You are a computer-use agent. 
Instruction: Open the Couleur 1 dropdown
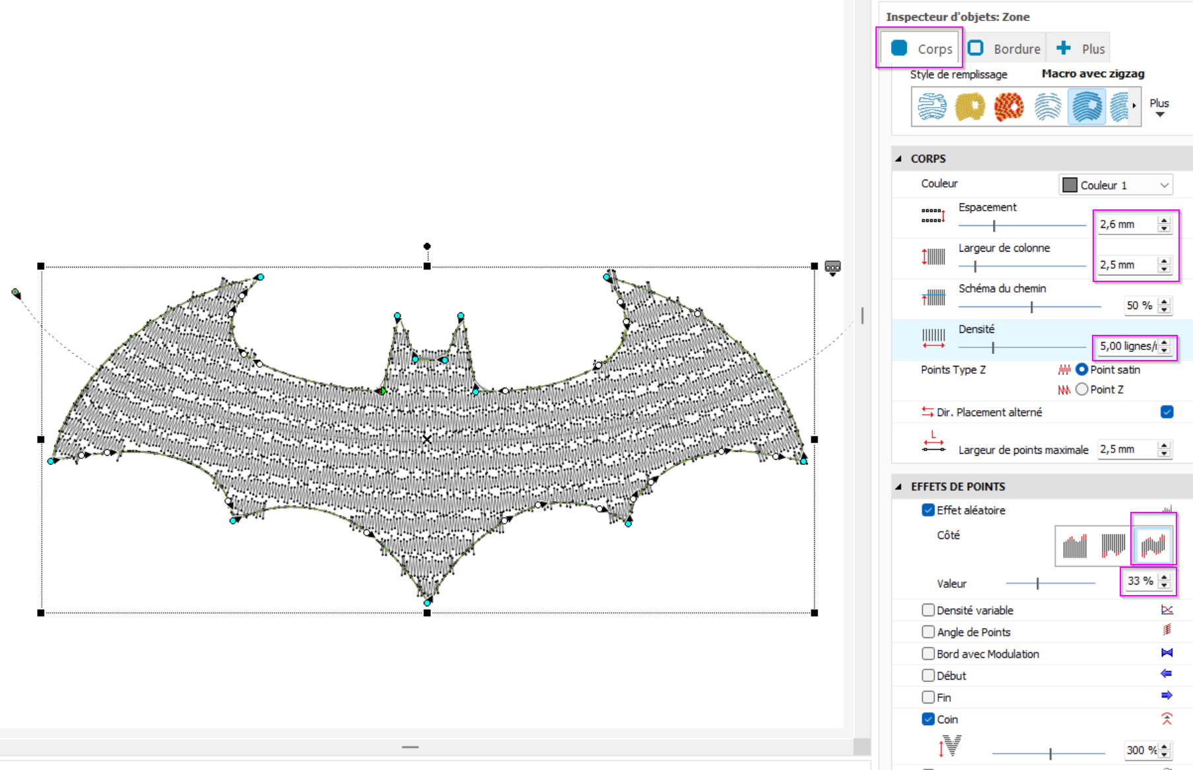[x=1115, y=185]
